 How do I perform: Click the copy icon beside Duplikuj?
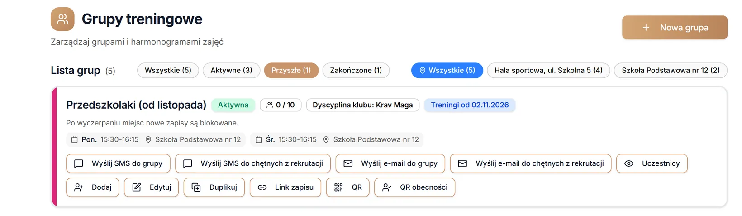click(x=196, y=187)
